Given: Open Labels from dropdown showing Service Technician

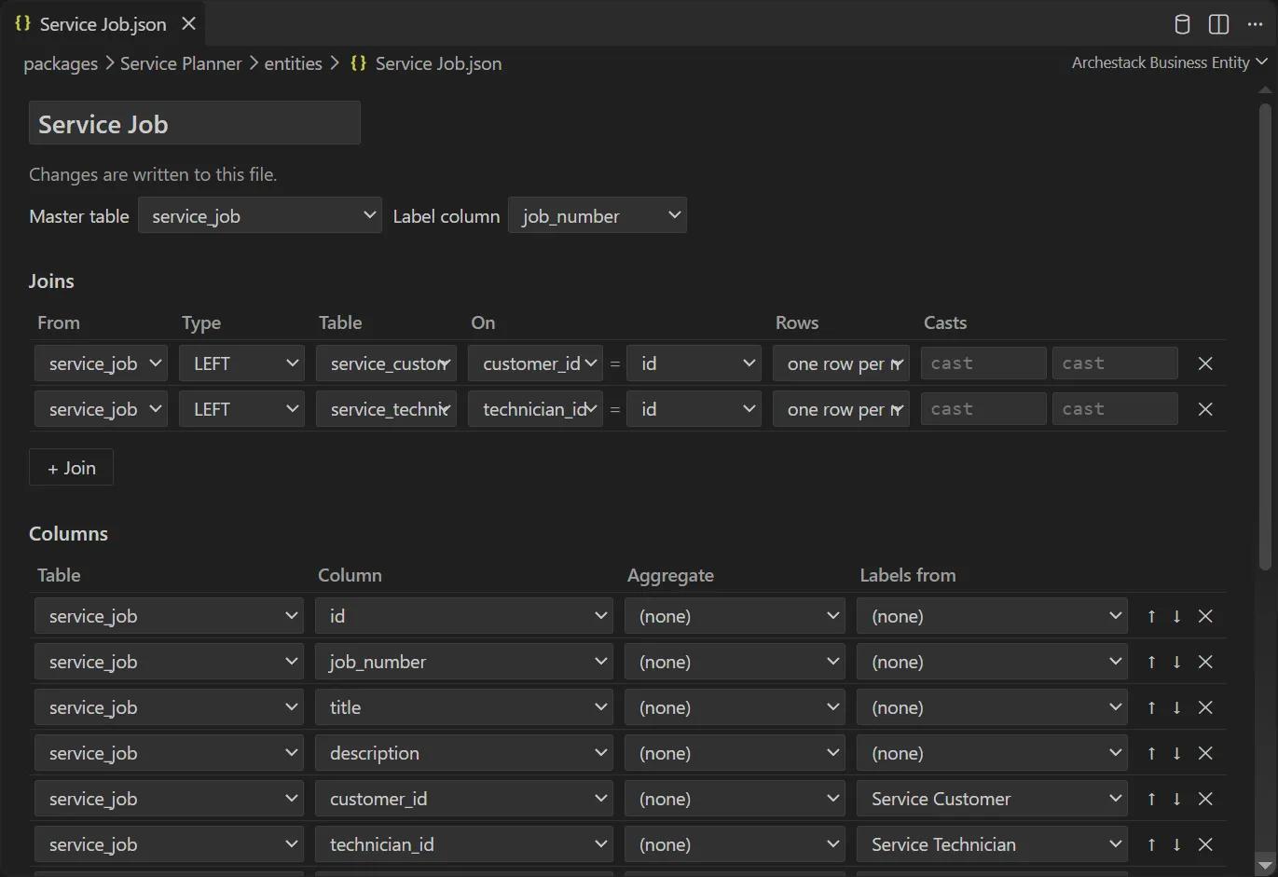Looking at the screenshot, I should 992,844.
